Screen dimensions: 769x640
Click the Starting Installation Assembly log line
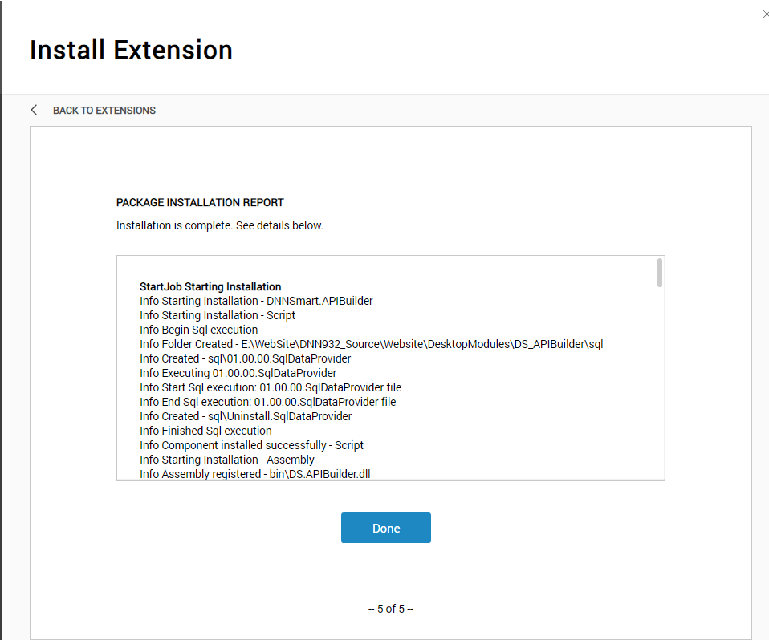click(227, 460)
